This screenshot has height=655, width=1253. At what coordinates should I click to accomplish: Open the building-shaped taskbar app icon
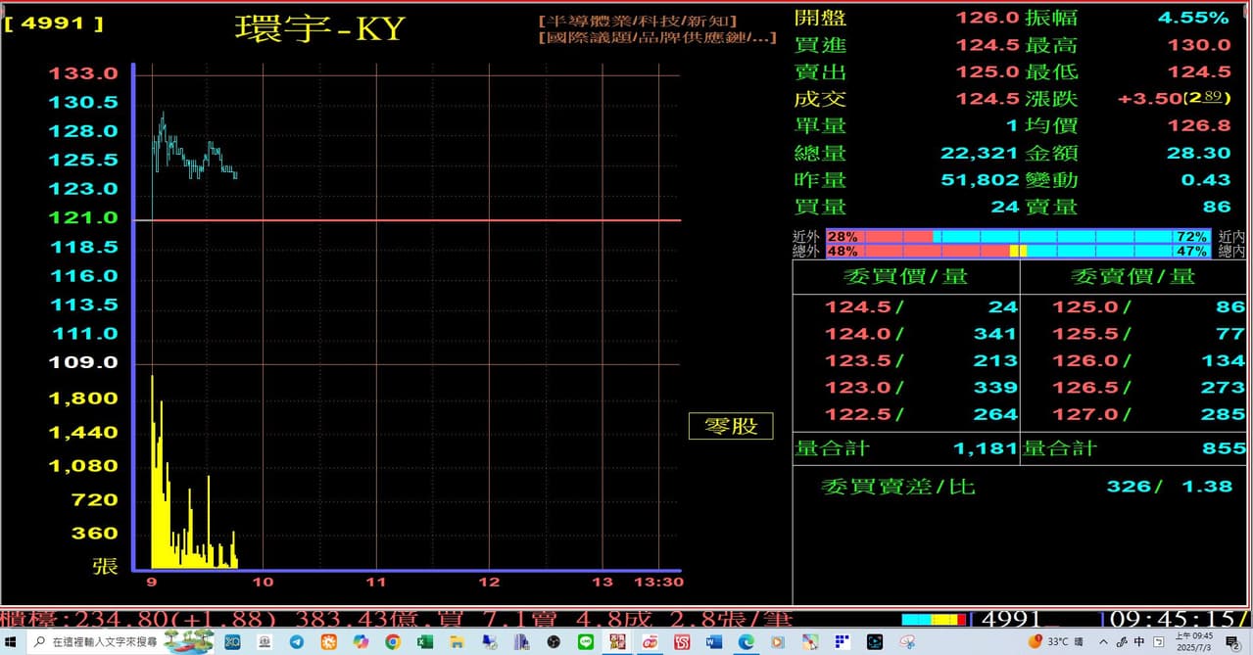coord(522,643)
